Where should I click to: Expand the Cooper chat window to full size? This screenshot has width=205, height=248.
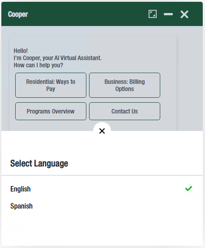point(153,14)
